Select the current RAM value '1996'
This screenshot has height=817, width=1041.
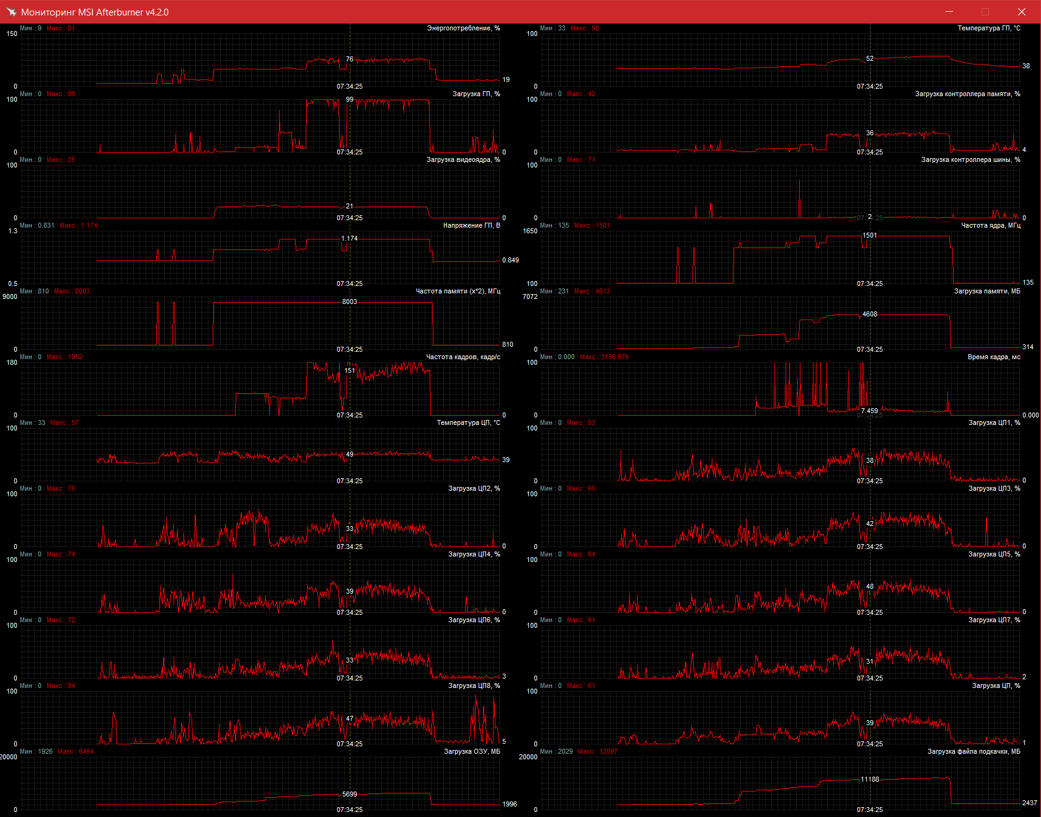tap(510, 805)
